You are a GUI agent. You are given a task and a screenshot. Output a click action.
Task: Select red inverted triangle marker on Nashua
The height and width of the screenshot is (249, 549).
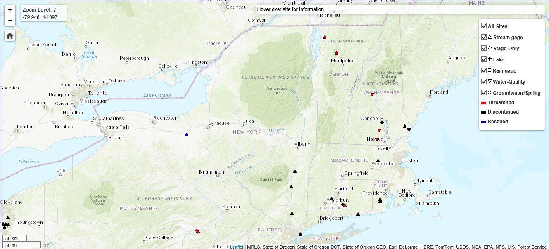tap(377, 139)
